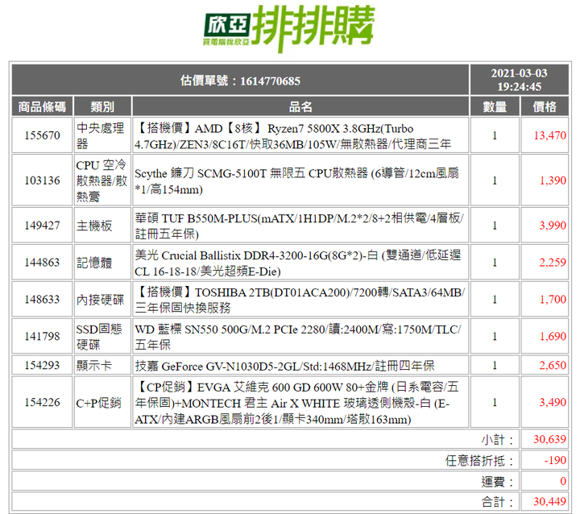
Task: Click the shipping fee value 0
Action: (x=563, y=481)
